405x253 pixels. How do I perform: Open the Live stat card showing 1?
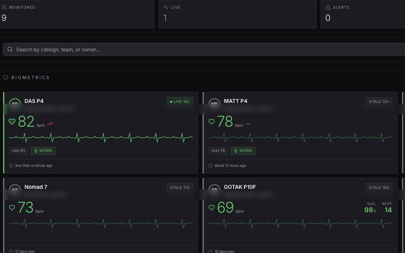coord(237,14)
